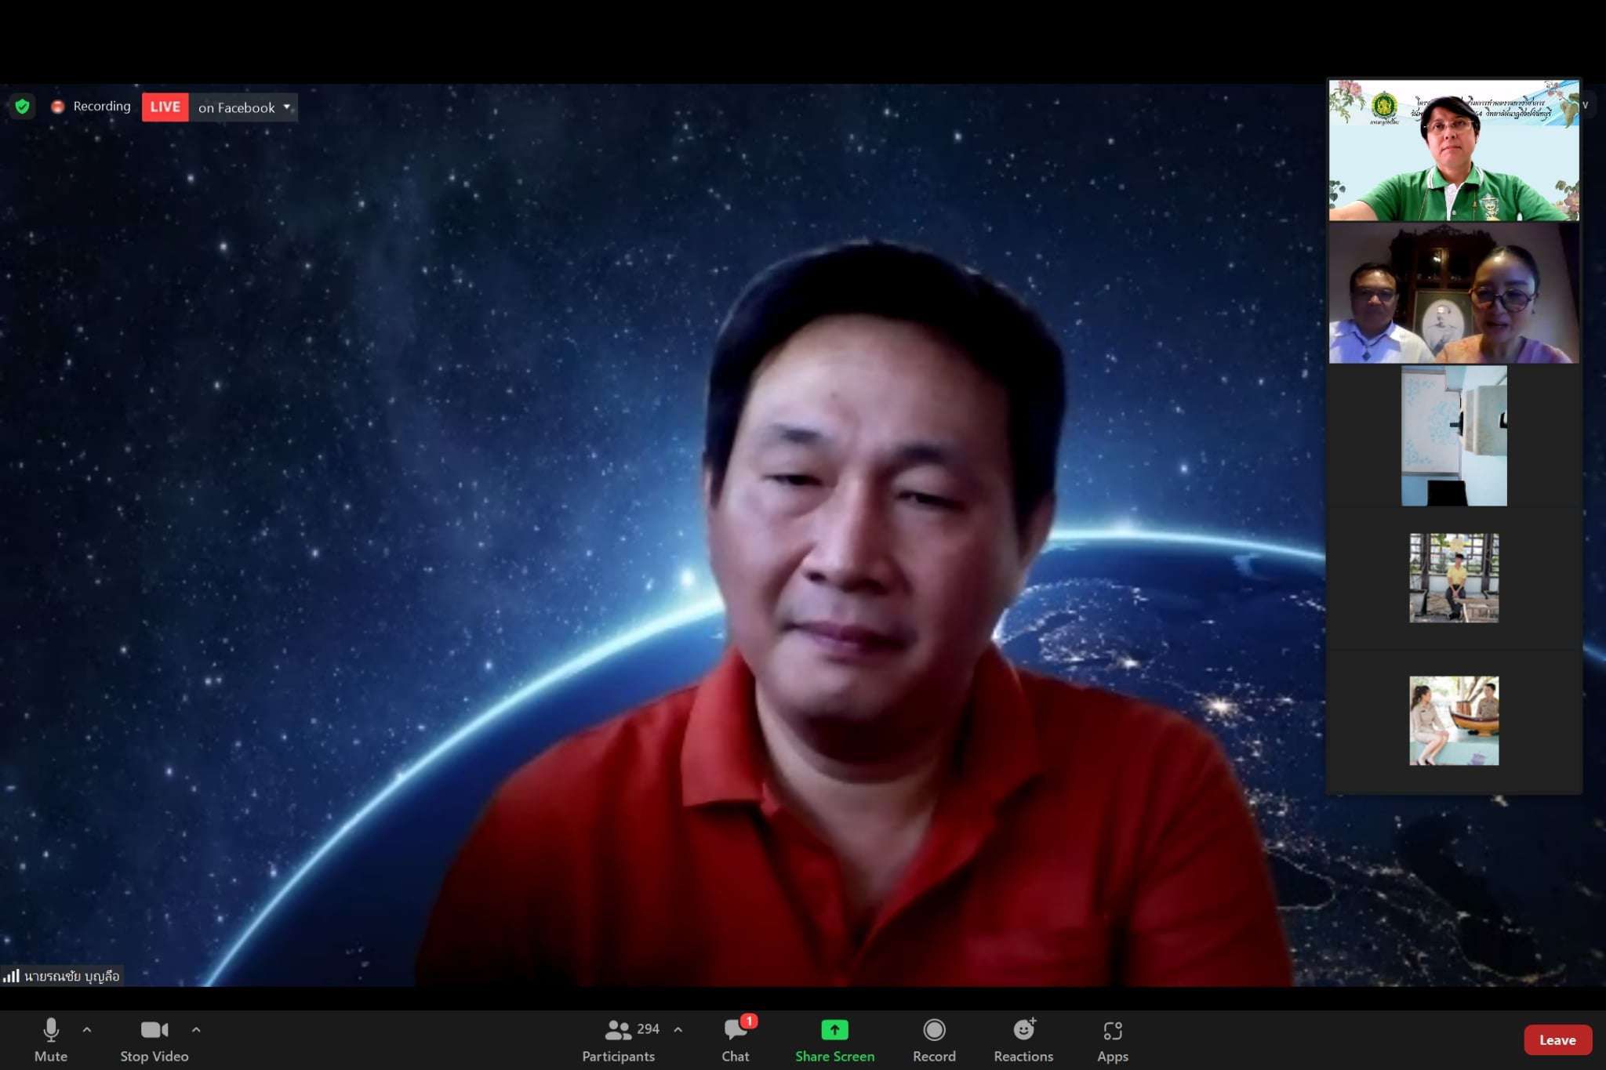Expand video options arrow beside Stop Video
1606x1070 pixels.
196,1029
